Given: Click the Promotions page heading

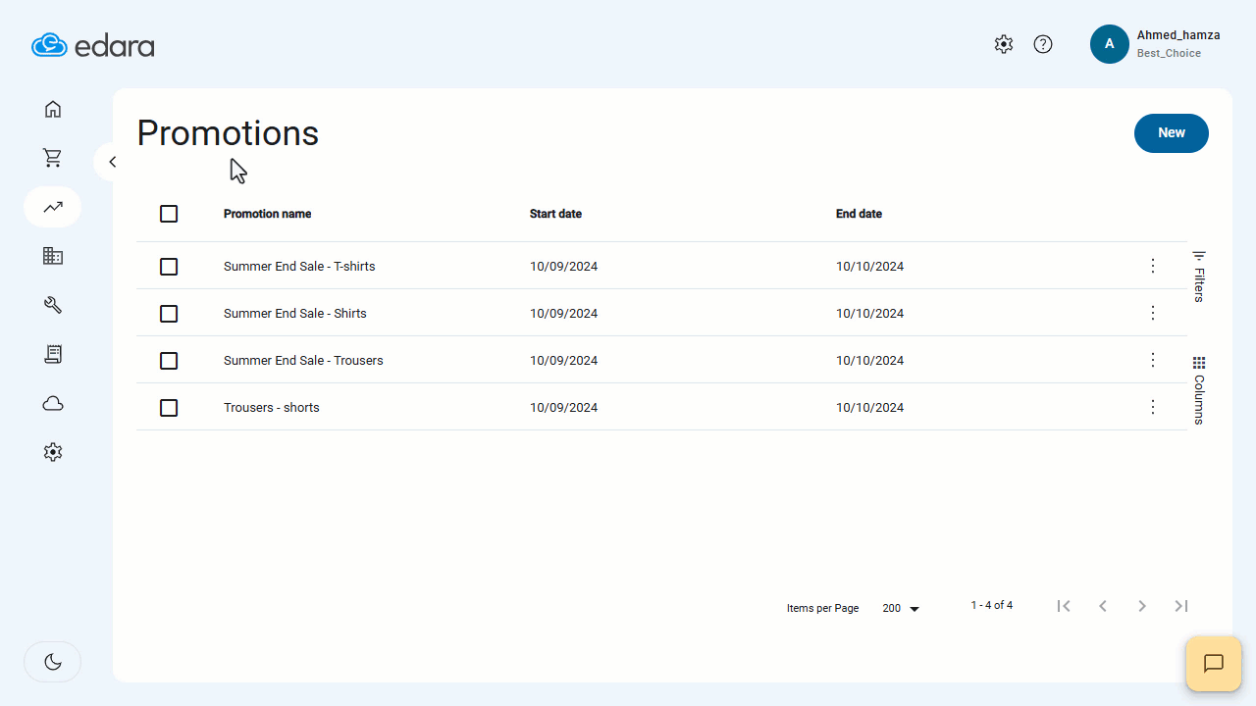Looking at the screenshot, I should coord(228,133).
